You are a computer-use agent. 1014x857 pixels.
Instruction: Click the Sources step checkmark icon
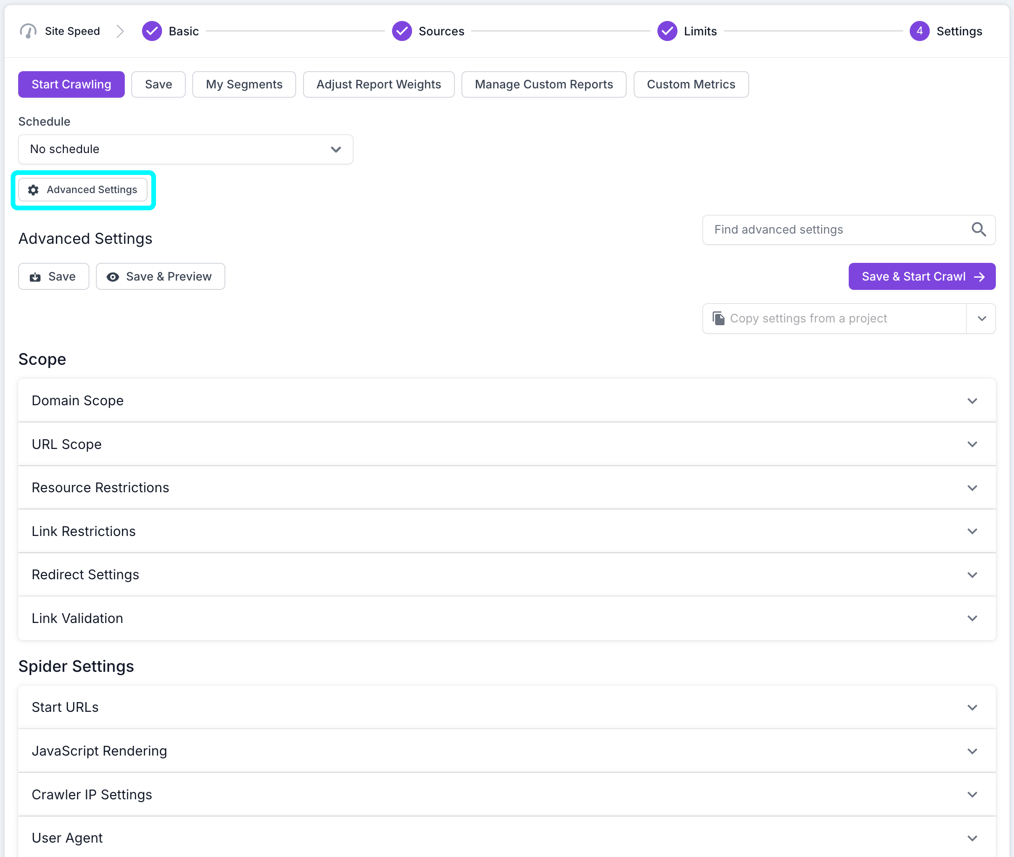point(401,31)
